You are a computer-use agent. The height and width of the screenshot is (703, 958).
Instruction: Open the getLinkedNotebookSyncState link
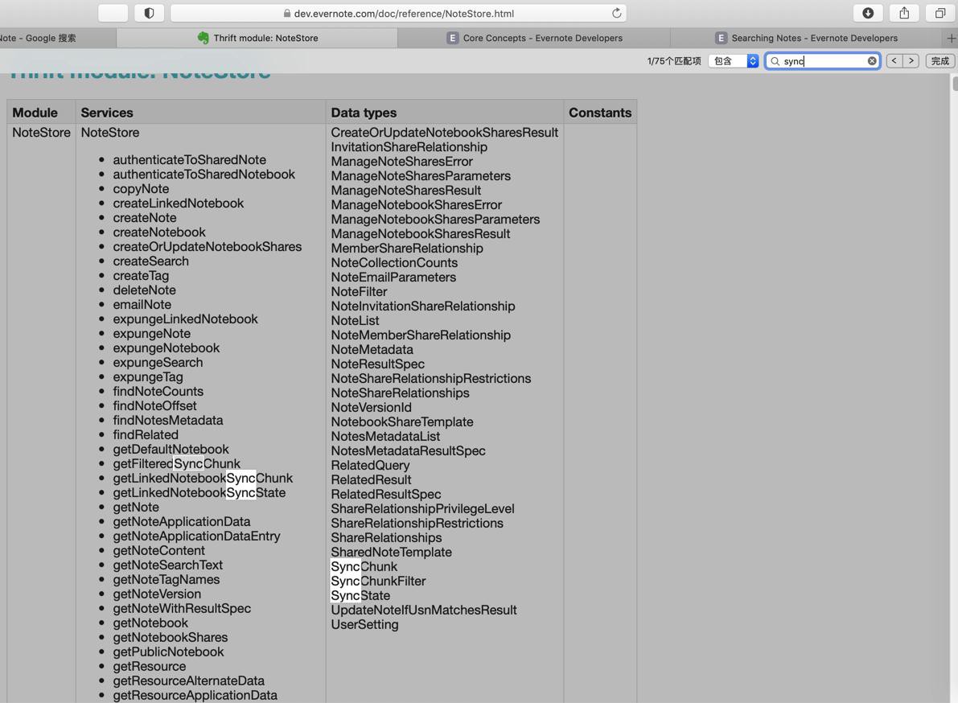[x=199, y=493]
